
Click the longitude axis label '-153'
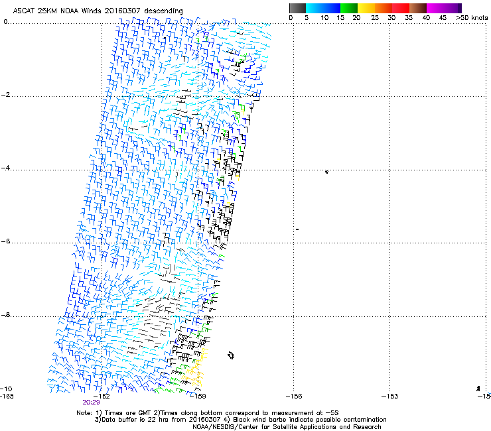coord(389,397)
